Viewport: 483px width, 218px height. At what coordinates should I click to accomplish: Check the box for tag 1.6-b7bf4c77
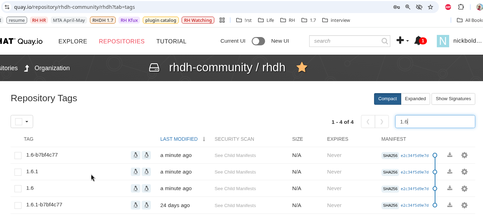pyautogui.click(x=18, y=156)
